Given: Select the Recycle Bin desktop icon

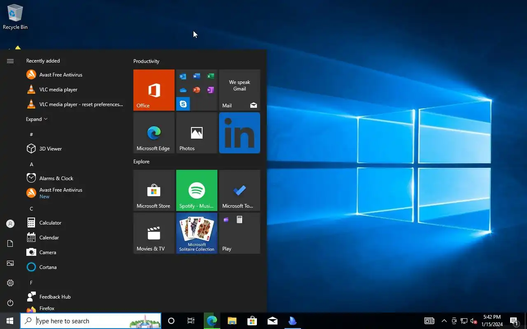Looking at the screenshot, I should click(x=15, y=17).
